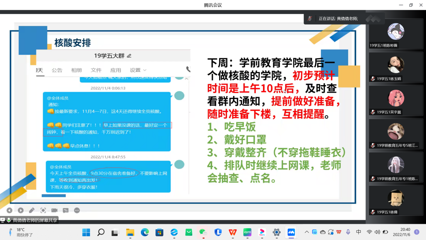Open more options ellipsis in slide toolbar
The height and width of the screenshot is (240, 426).
(77, 210)
